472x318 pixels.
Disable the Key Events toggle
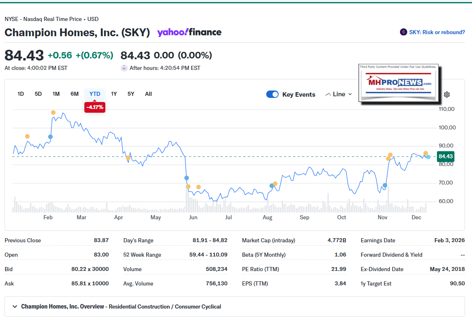point(272,94)
